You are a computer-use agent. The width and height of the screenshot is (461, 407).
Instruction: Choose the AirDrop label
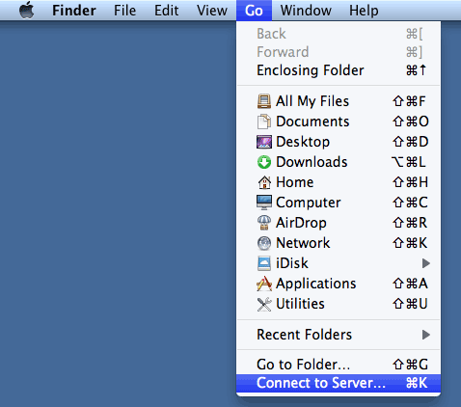tap(301, 223)
